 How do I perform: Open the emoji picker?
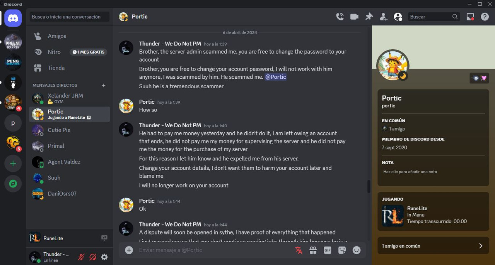(357, 250)
